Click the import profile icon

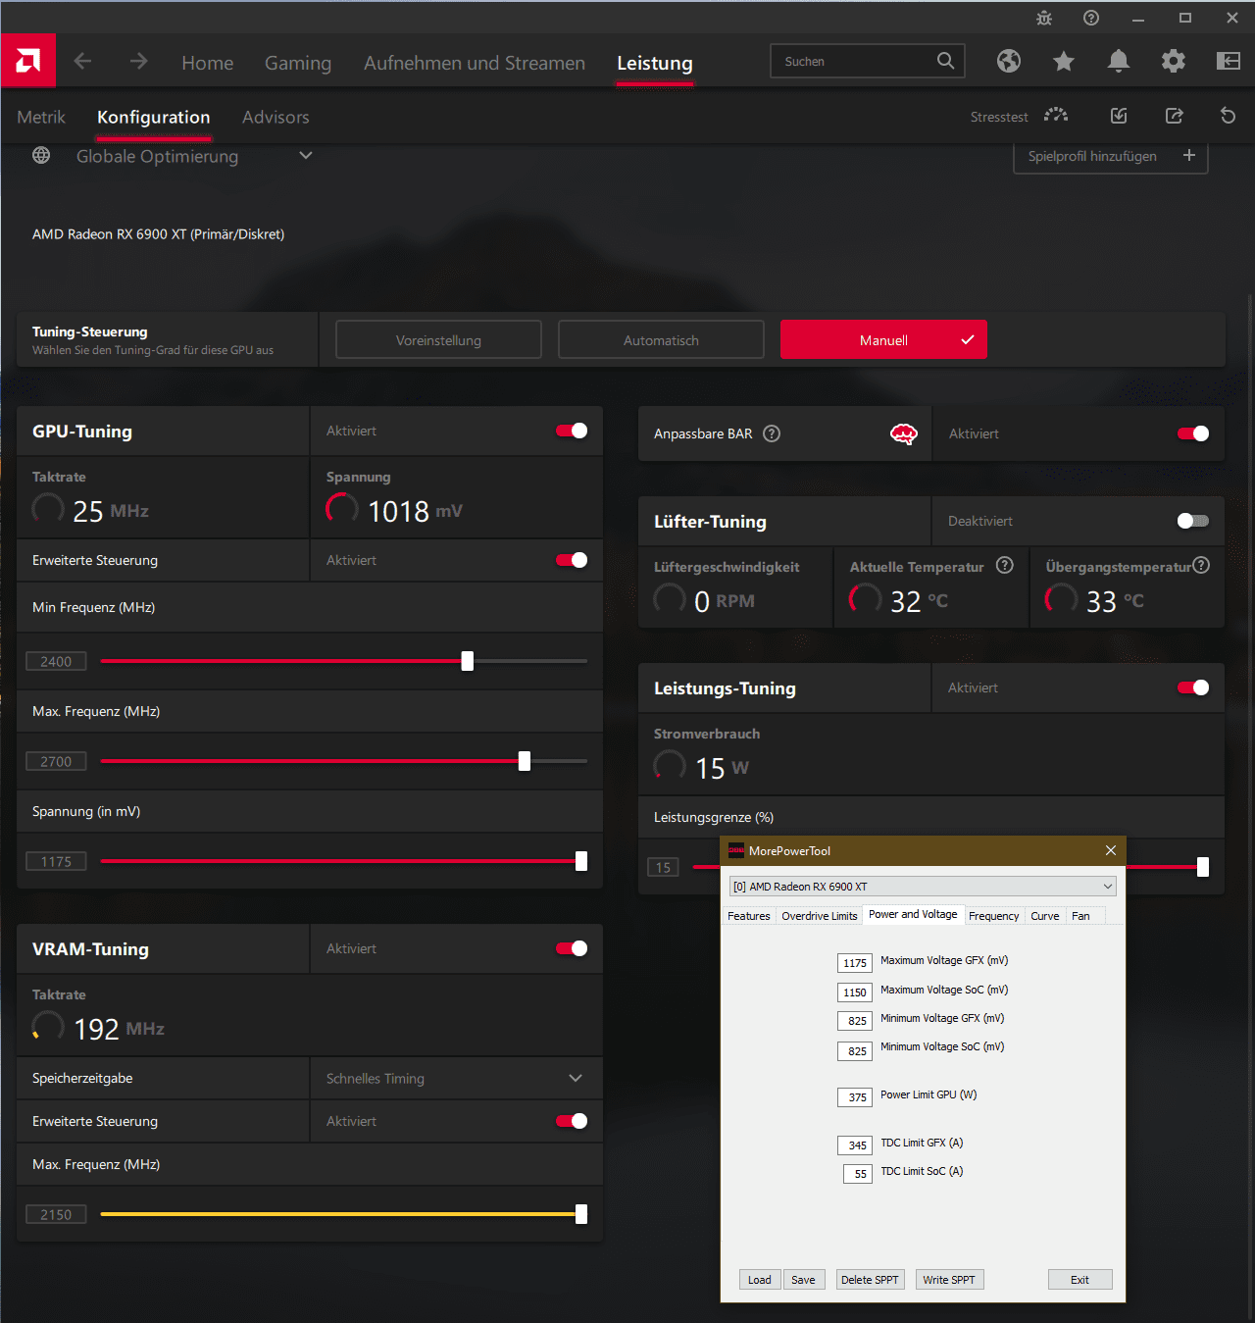pos(1119,116)
